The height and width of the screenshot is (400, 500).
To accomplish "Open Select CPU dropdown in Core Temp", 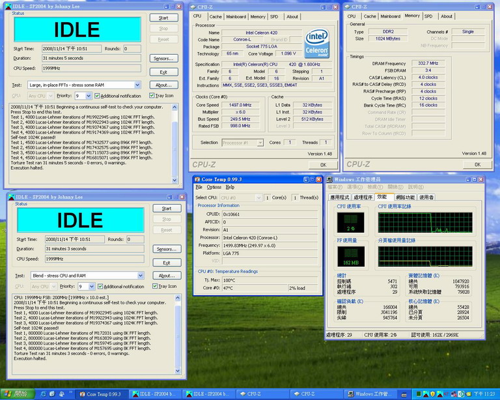I will [259, 198].
